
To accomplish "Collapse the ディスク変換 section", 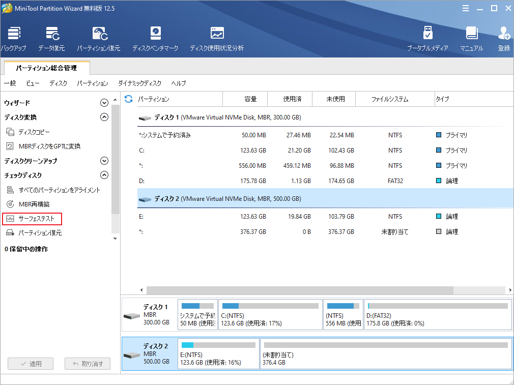I will click(x=104, y=117).
